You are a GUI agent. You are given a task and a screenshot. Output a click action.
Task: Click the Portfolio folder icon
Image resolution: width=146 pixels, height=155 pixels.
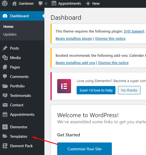(5, 86)
